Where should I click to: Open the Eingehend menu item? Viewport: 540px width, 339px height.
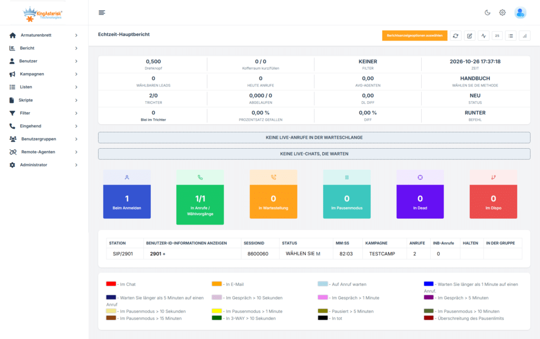[44, 126]
